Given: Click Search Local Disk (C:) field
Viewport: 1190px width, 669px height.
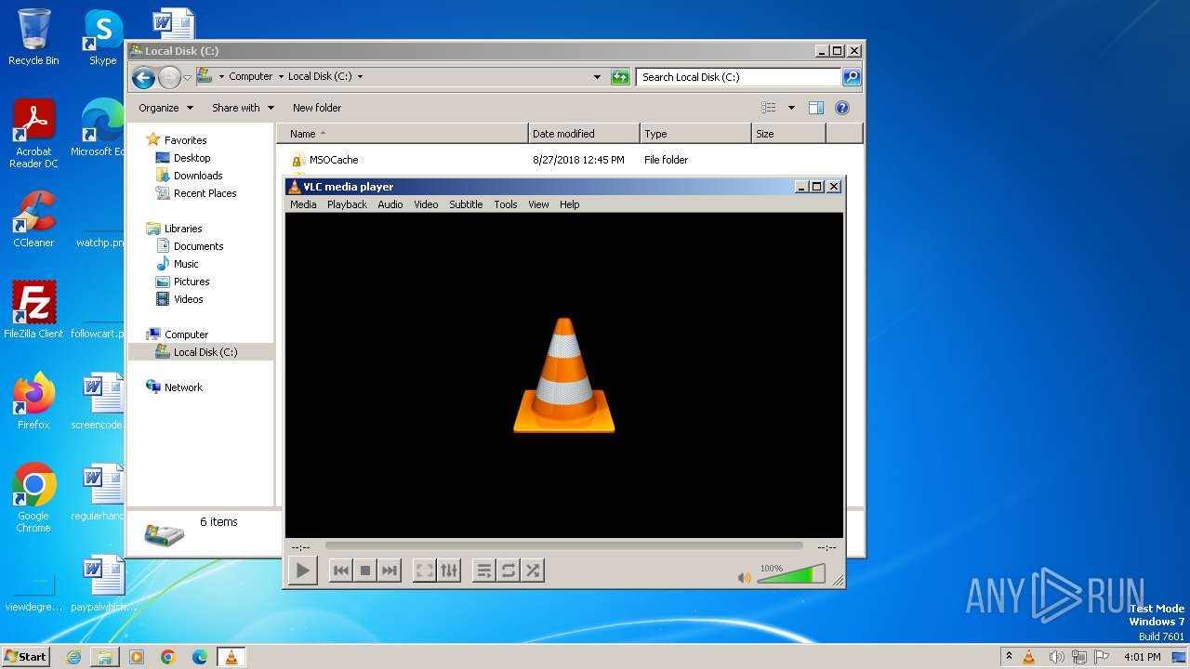Looking at the screenshot, I should click(x=739, y=77).
